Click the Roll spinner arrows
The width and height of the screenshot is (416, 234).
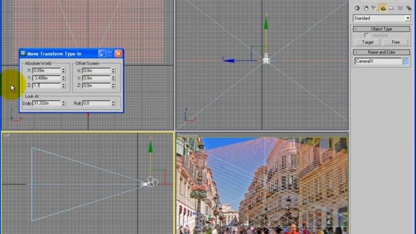pyautogui.click(x=113, y=103)
